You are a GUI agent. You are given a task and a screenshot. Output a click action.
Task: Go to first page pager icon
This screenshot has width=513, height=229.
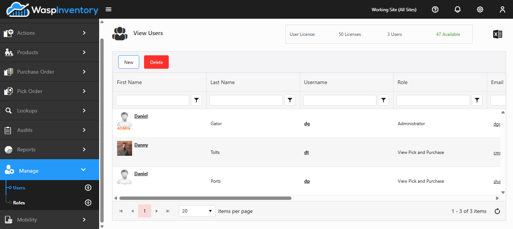(121, 211)
